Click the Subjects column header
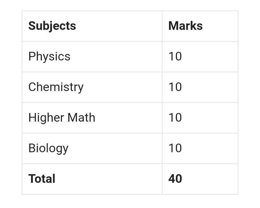The width and height of the screenshot is (260, 208). pyautogui.click(x=52, y=26)
